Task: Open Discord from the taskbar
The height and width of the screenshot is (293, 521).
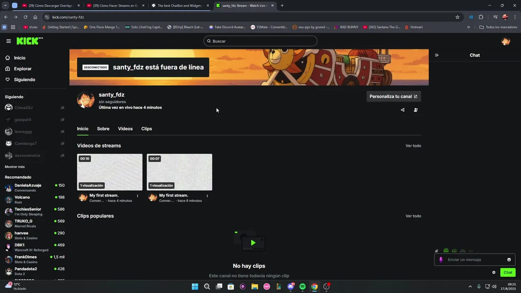Action: pyautogui.click(x=291, y=286)
